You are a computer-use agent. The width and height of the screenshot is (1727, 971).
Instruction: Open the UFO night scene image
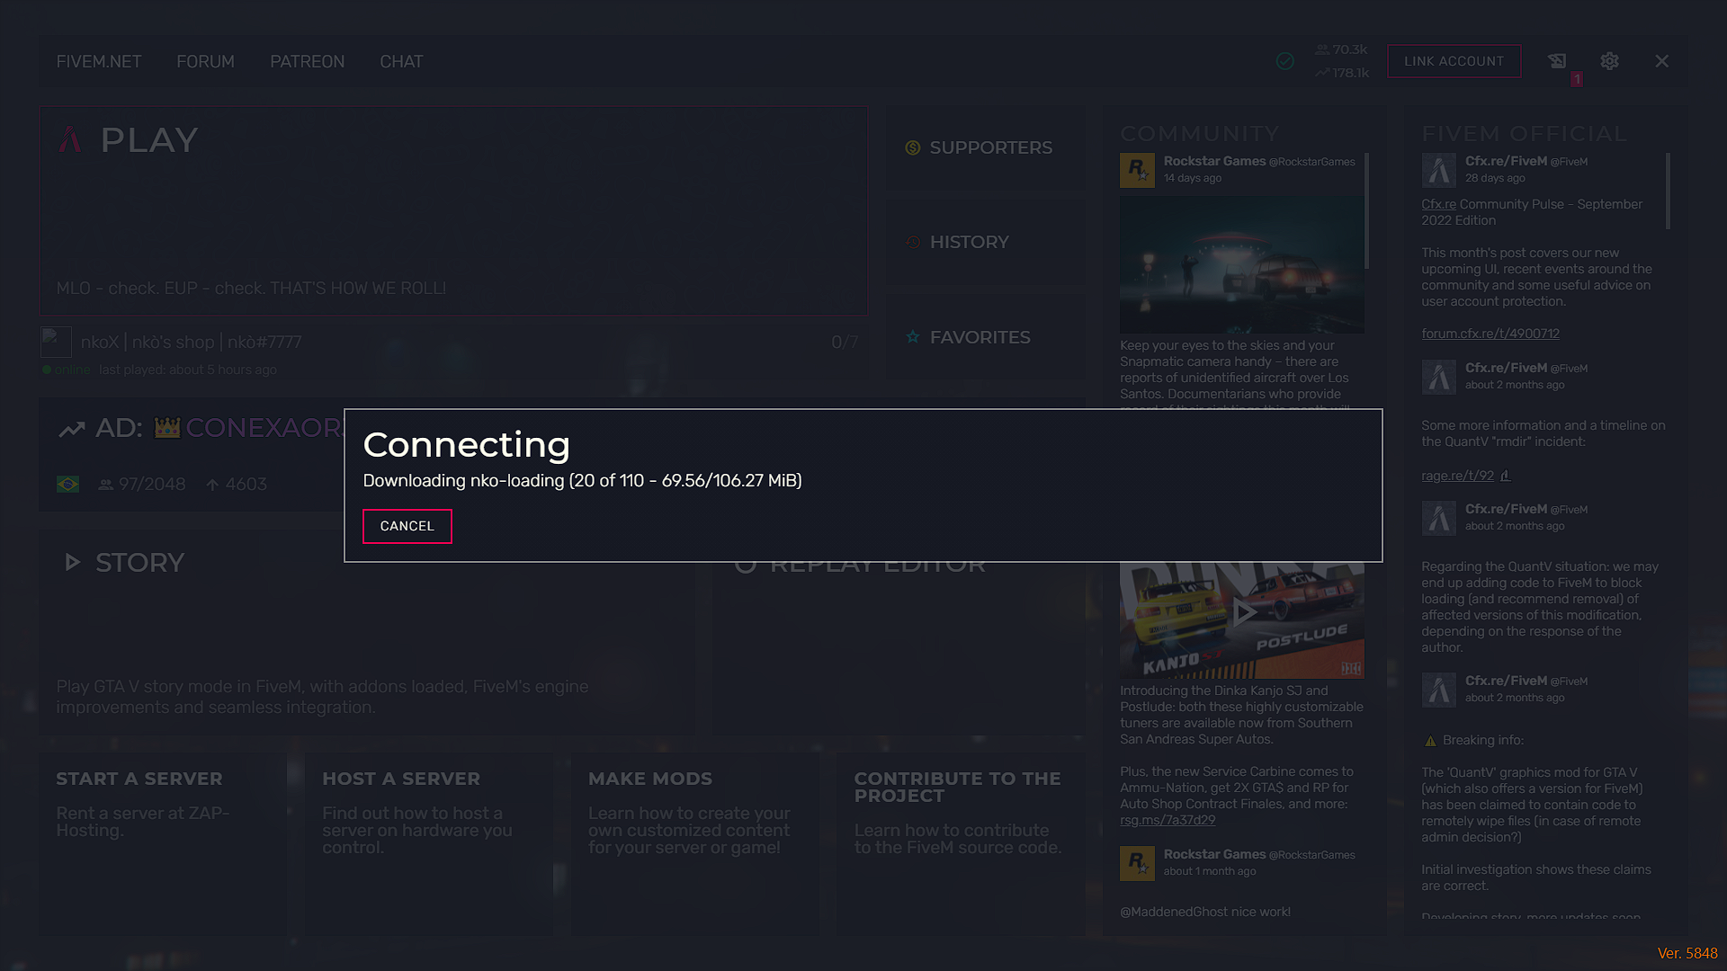click(1241, 265)
